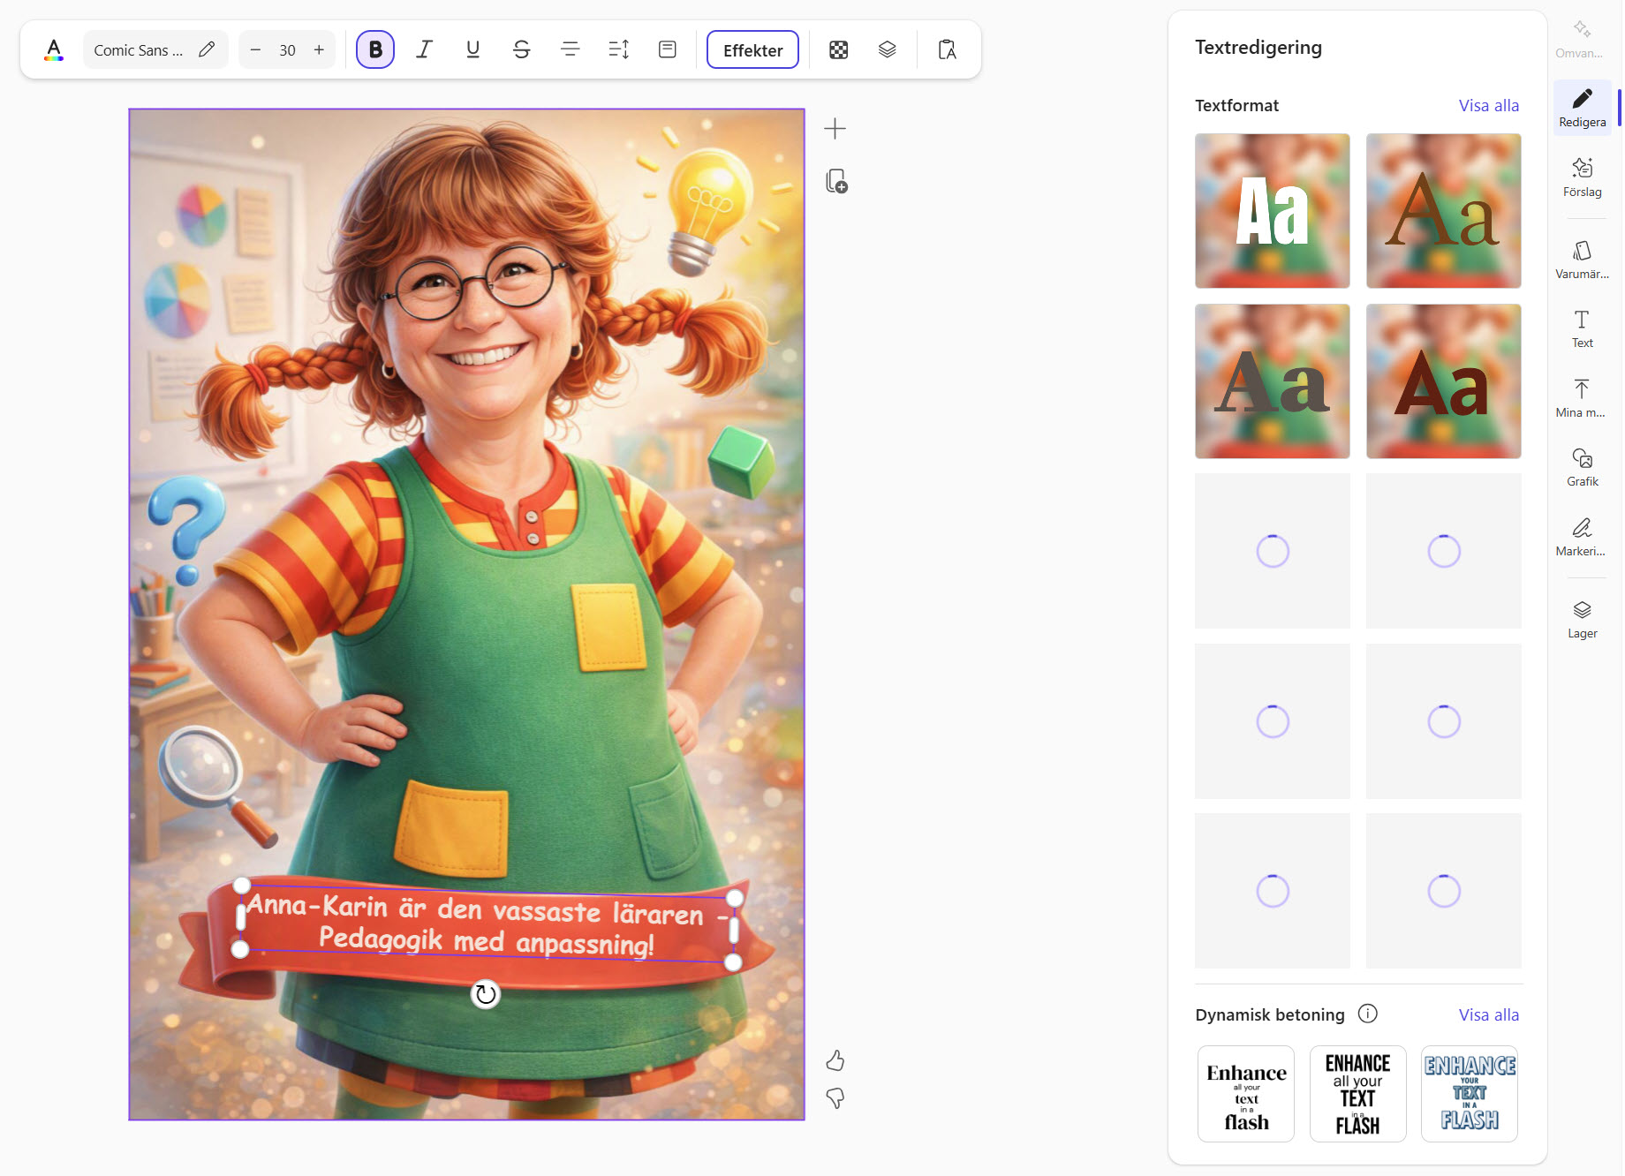Apply strikethrough to the text
The width and height of the screenshot is (1625, 1176).
tap(522, 50)
